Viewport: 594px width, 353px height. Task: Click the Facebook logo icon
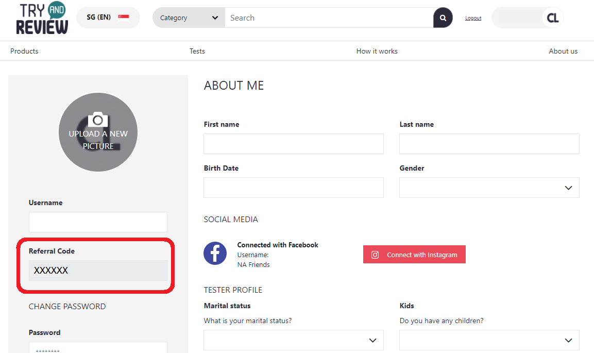215,254
